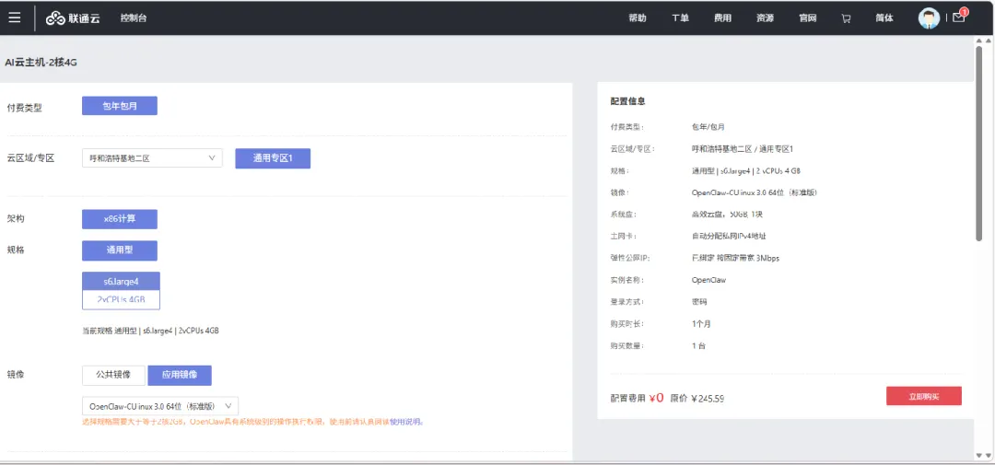
Task: Select the 通用专区1 zone
Action: point(273,158)
